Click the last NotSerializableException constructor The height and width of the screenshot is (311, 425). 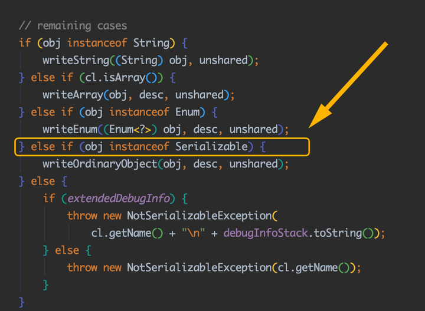click(198, 267)
